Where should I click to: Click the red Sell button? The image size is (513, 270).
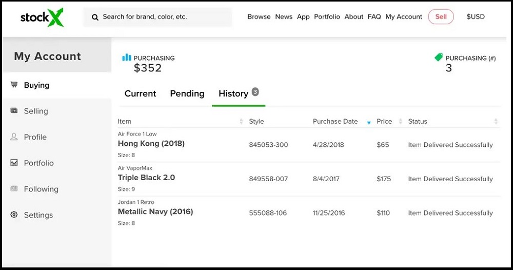(x=441, y=17)
